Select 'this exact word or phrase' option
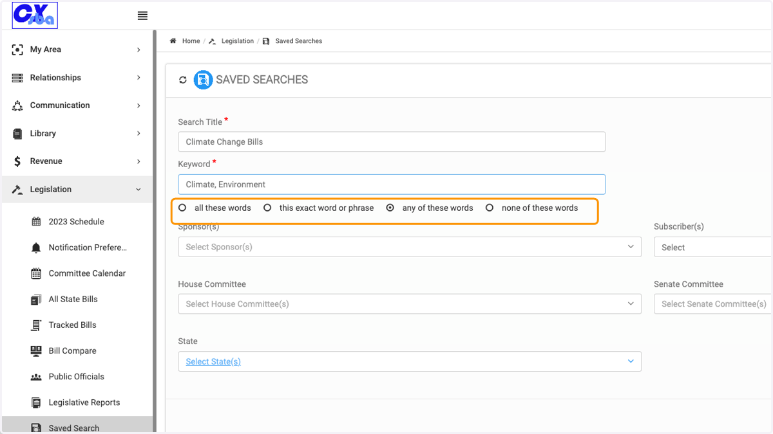This screenshot has width=773, height=434. pyautogui.click(x=267, y=208)
